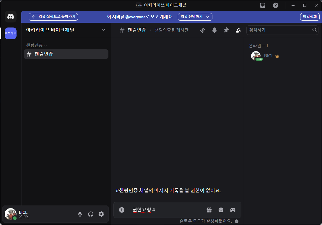Open Discord help via the question mark icon
Viewport: 322px width, 225px height.
275,5
